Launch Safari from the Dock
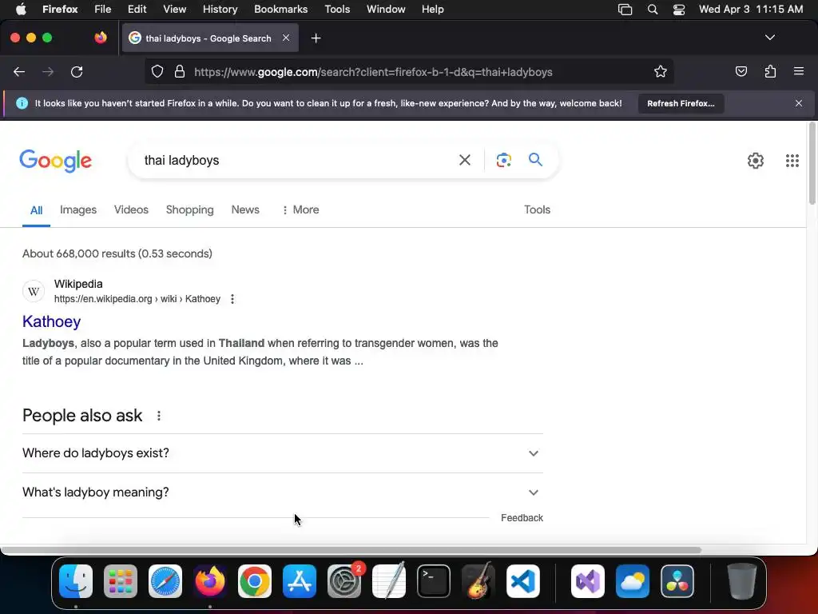 point(165,581)
